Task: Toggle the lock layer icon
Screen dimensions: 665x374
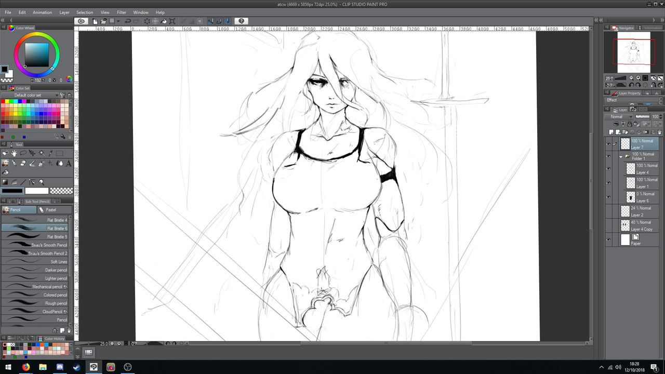Action: (x=630, y=124)
